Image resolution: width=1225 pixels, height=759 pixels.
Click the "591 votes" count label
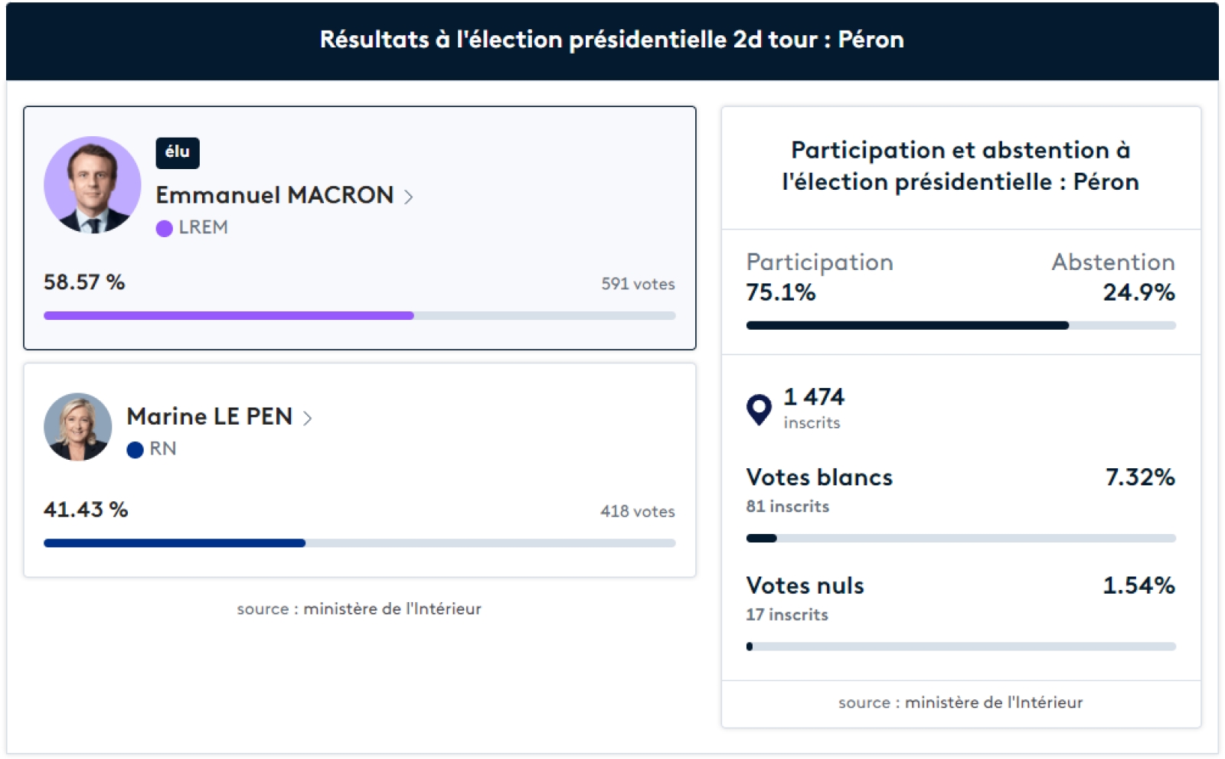tap(638, 284)
